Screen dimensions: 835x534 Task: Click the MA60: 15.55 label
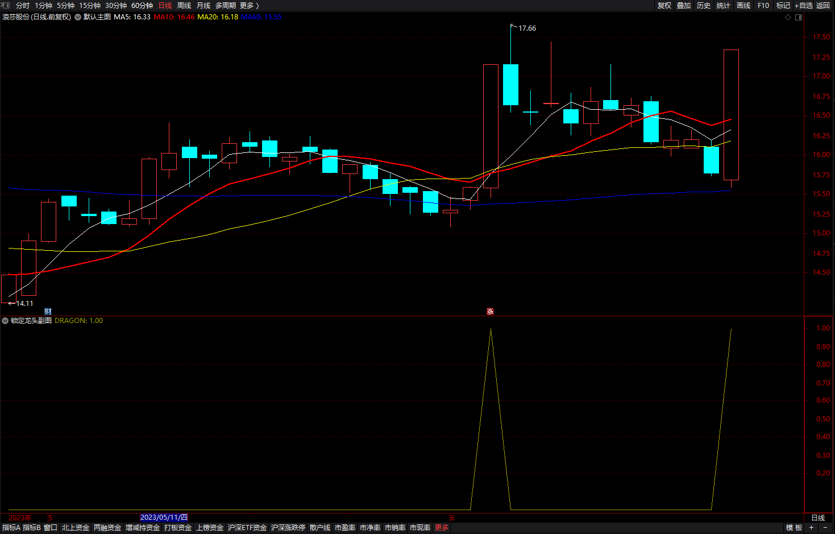pyautogui.click(x=261, y=17)
